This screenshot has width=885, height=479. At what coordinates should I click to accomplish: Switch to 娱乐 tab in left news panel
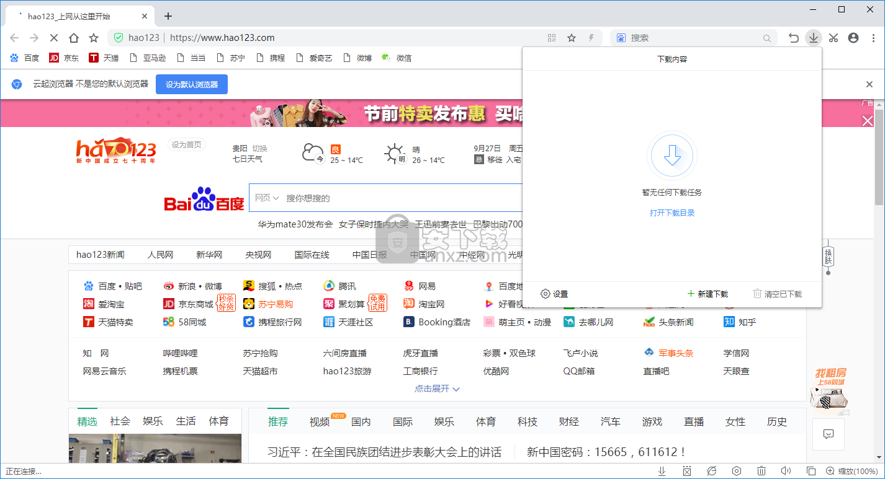(x=153, y=421)
